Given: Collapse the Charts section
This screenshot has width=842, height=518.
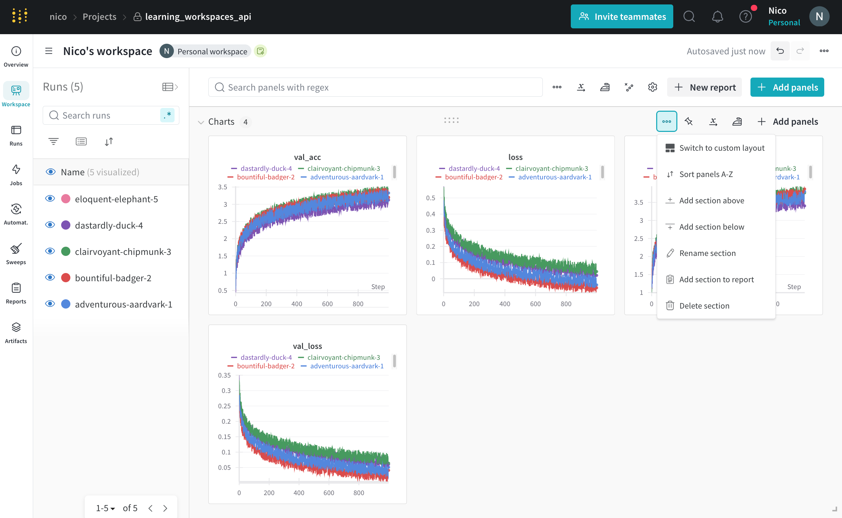Looking at the screenshot, I should coord(201,122).
